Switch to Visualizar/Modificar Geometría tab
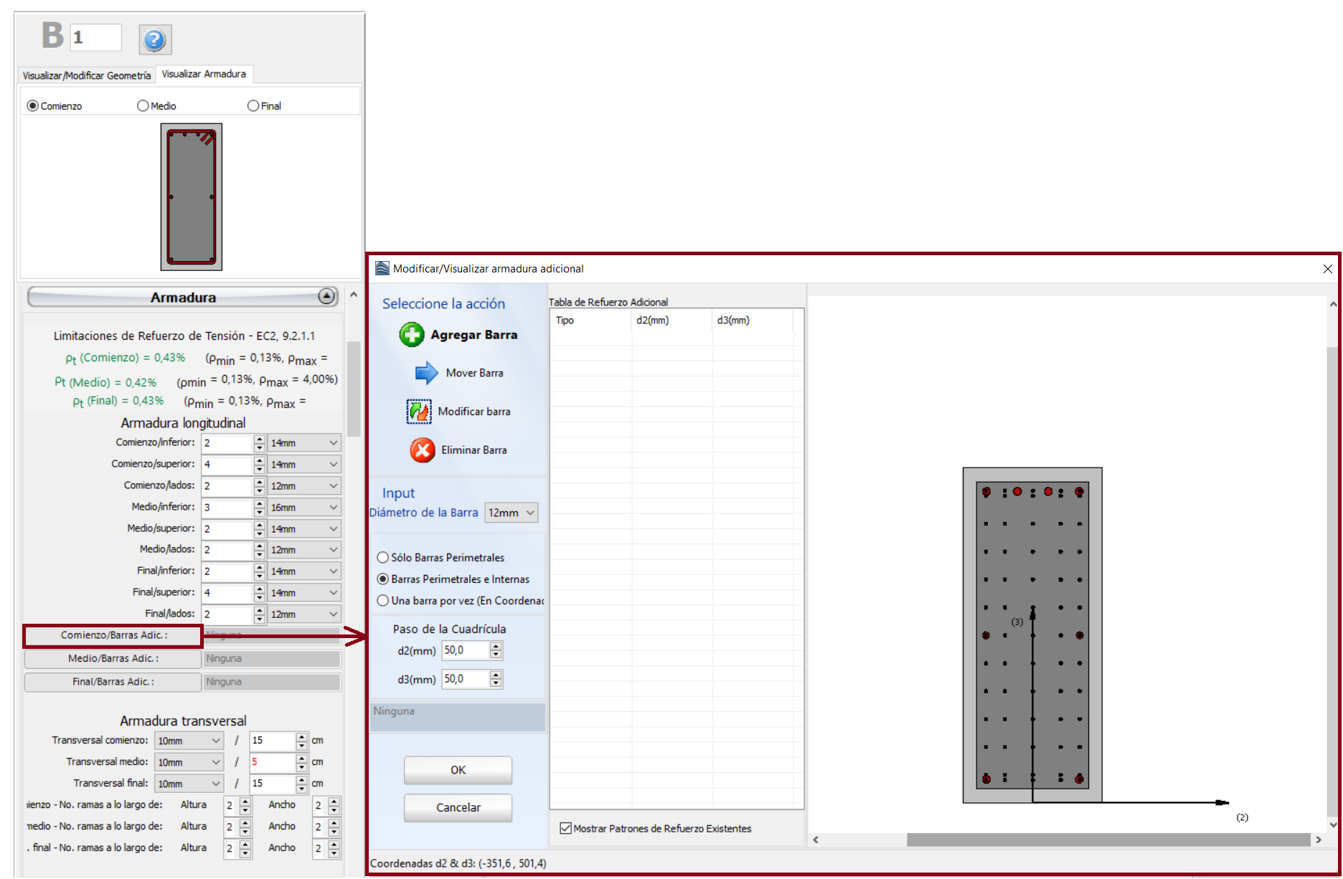This screenshot has width=1343, height=879. coord(87,75)
